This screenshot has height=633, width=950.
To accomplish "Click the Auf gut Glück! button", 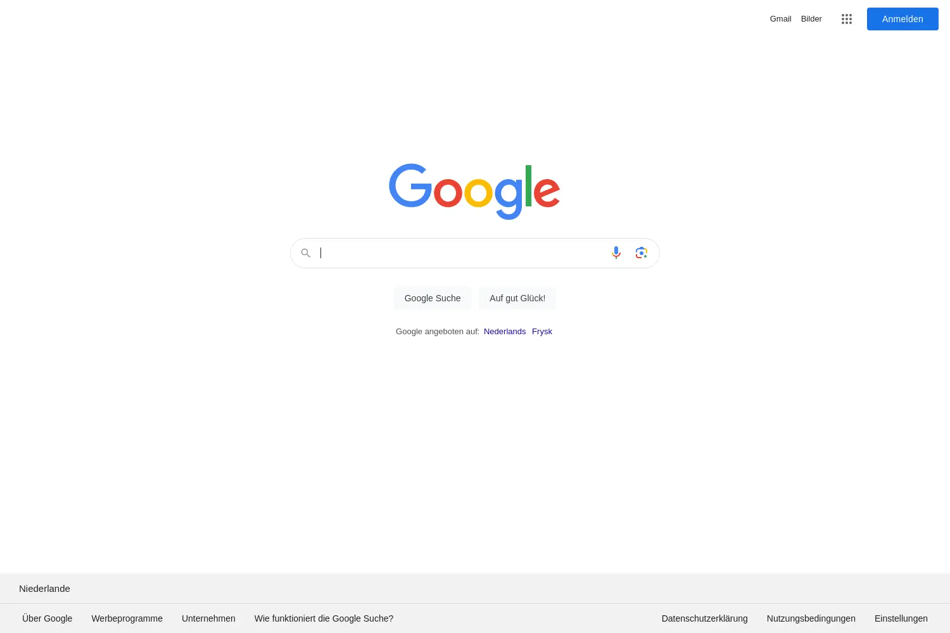I will pos(517,298).
